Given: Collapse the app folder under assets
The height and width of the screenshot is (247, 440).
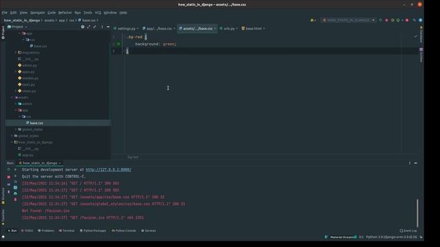Looking at the screenshot, I should pyautogui.click(x=16, y=110).
